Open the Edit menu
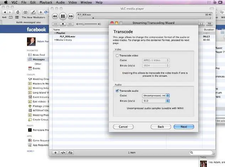 [33, 2]
